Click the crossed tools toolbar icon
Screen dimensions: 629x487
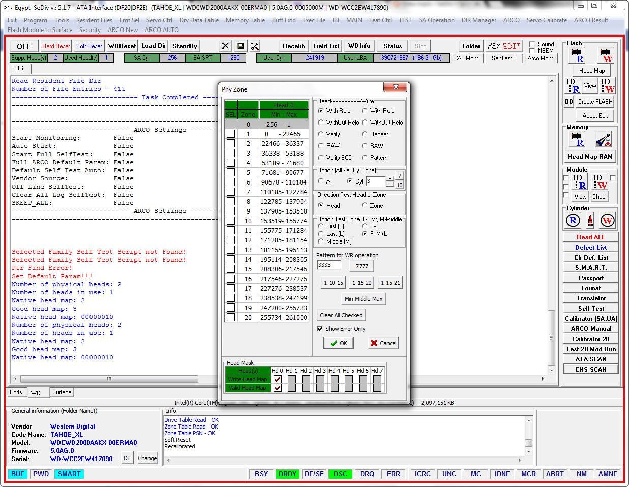(x=255, y=46)
